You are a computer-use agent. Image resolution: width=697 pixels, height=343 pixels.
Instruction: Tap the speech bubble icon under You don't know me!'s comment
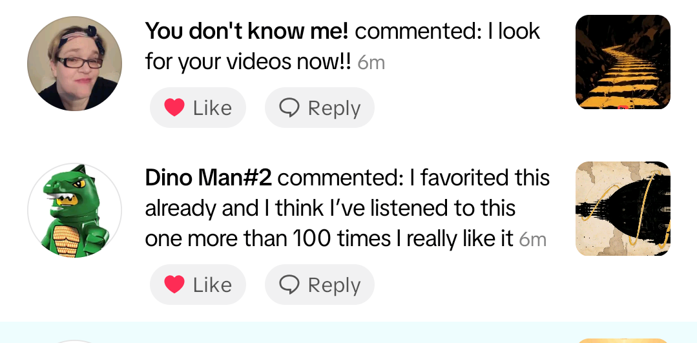click(289, 108)
